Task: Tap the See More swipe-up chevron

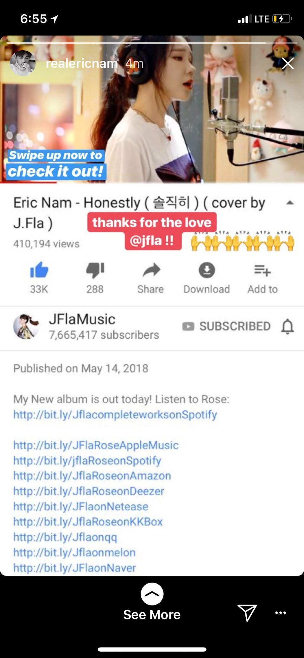Action: 152,594
